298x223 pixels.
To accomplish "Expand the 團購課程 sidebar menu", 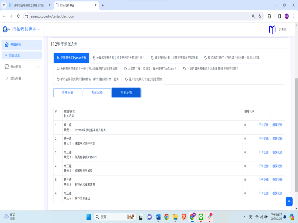I will click(x=22, y=45).
